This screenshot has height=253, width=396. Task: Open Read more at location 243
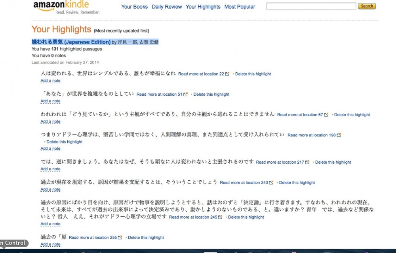(244, 183)
